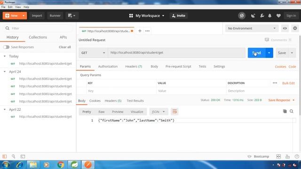301x169 pixels.
Task: Open the Test Results tab
Action: pos(135,100)
